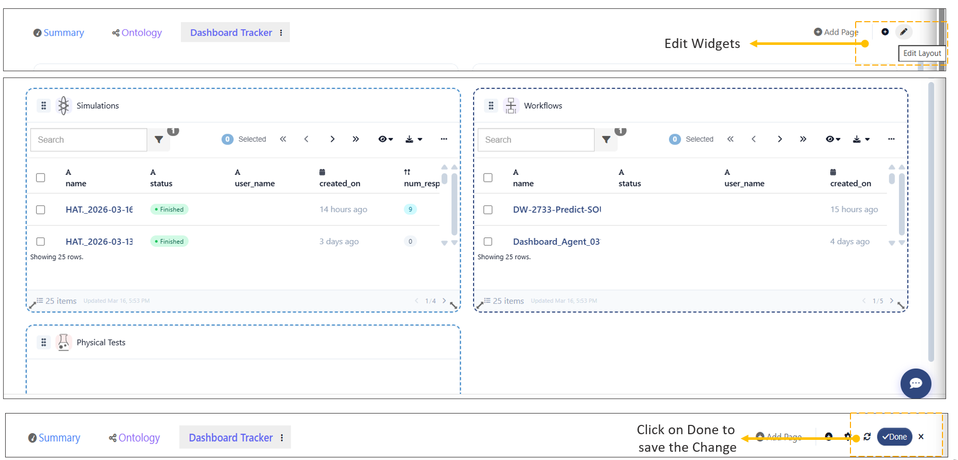Click the filter icon in Workflows widget
958x460 pixels.
point(606,140)
